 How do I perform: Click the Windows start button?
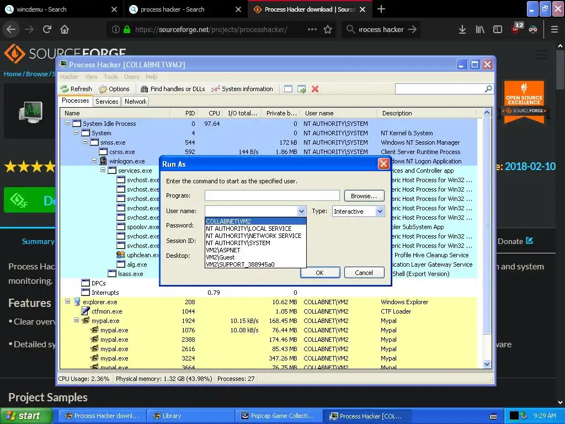pos(26,416)
